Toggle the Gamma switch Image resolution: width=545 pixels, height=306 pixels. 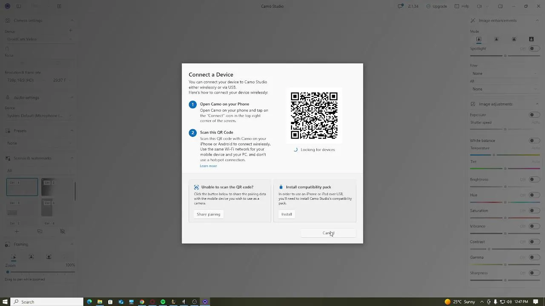coord(534,257)
